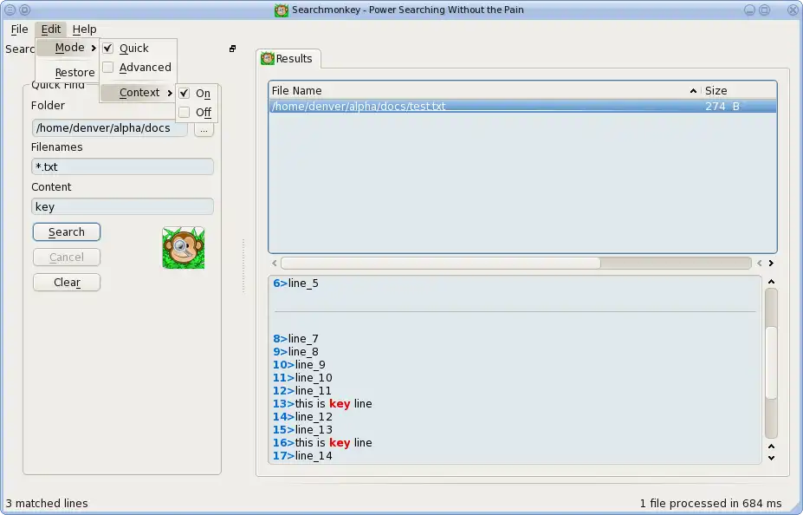Click the pin button in title bar
Viewport: 803px width, 515px height.
[x=24, y=10]
